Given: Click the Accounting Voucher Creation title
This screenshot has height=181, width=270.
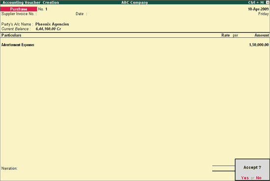Looking at the screenshot, I should [31, 2].
